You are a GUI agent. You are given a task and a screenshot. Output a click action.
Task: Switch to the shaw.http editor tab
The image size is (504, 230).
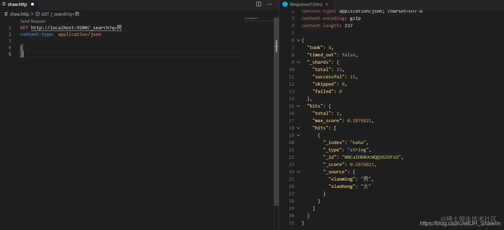17,5
